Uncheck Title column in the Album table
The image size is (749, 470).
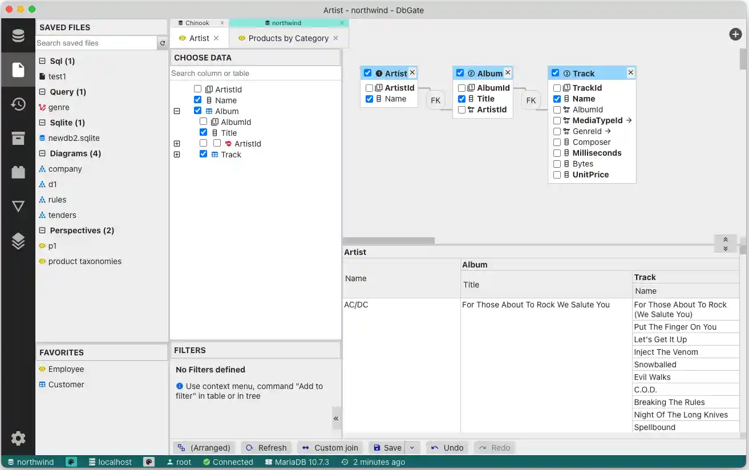[x=461, y=99]
